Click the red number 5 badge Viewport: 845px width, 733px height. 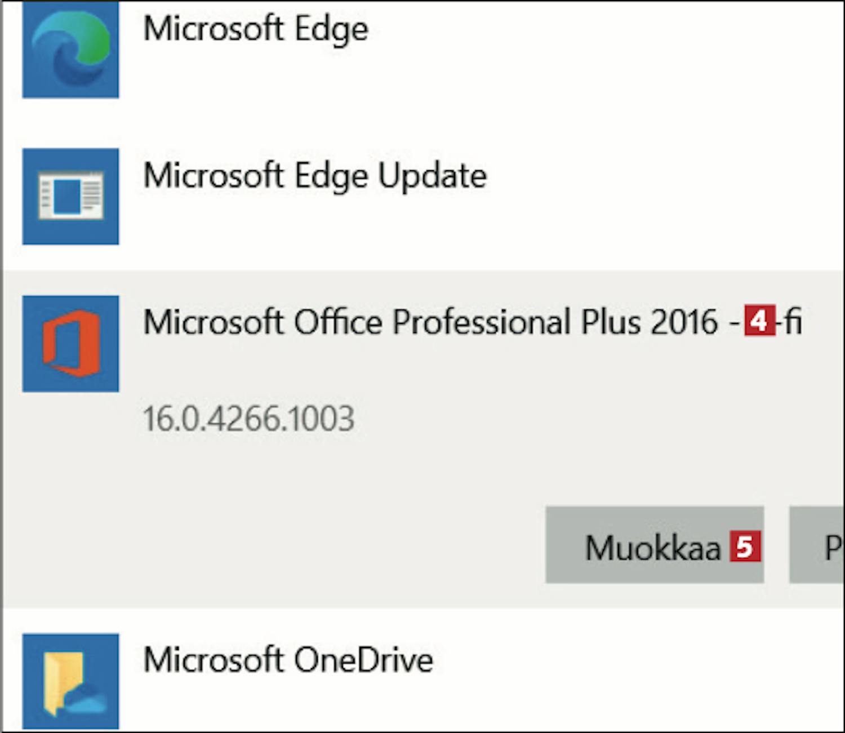click(745, 547)
